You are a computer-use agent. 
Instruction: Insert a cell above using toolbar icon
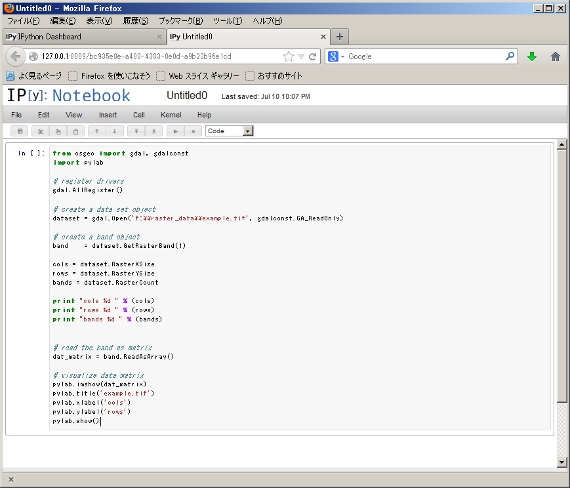tap(136, 131)
